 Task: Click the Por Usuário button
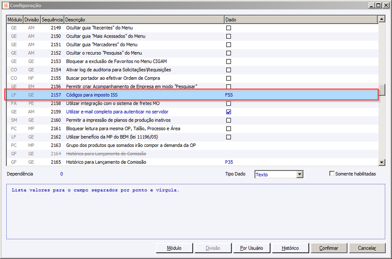click(251, 248)
